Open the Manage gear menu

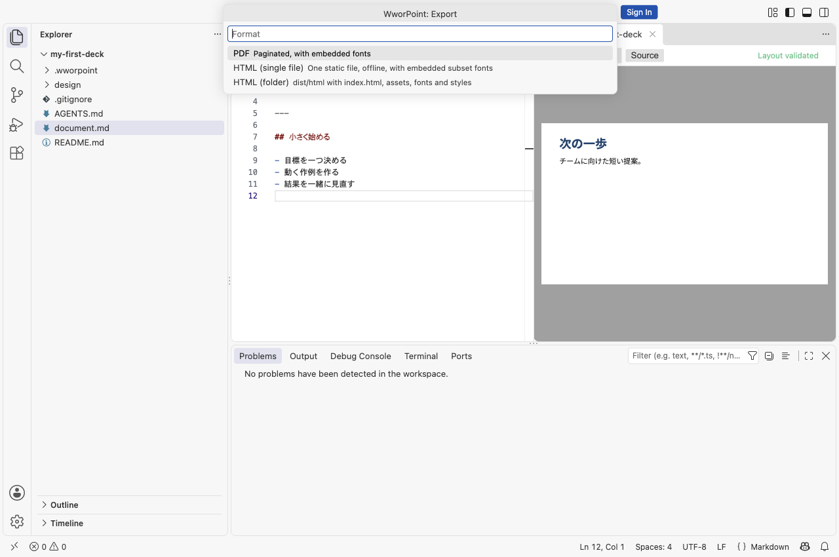click(17, 522)
